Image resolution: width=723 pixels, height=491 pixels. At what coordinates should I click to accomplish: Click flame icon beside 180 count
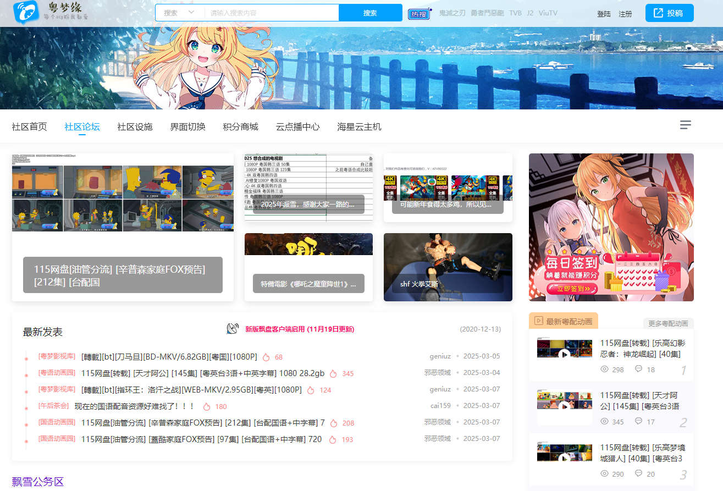207,406
